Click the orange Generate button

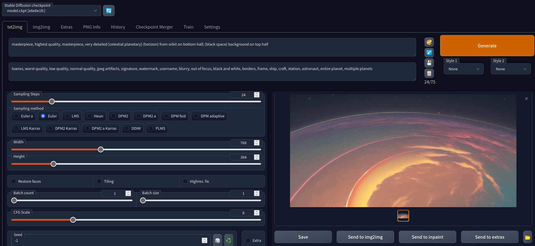coord(487,46)
